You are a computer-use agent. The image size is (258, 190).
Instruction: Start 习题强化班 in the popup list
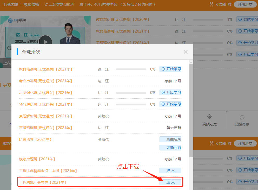click(170, 92)
